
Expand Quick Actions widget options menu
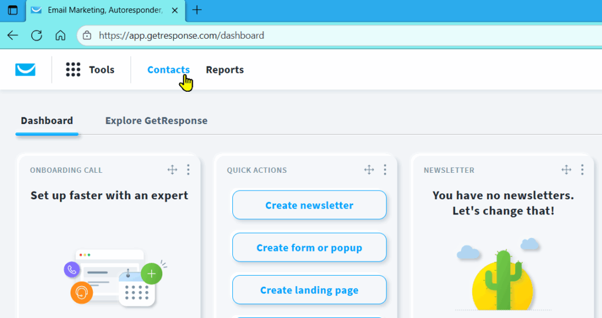385,170
